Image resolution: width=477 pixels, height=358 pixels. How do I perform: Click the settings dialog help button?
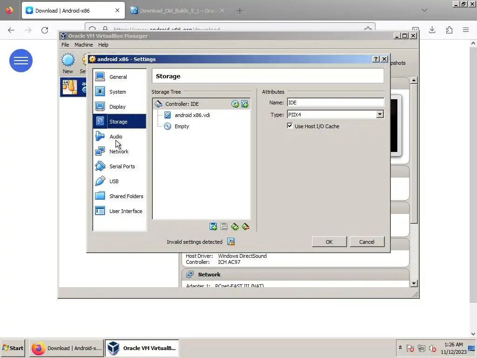tap(376, 59)
